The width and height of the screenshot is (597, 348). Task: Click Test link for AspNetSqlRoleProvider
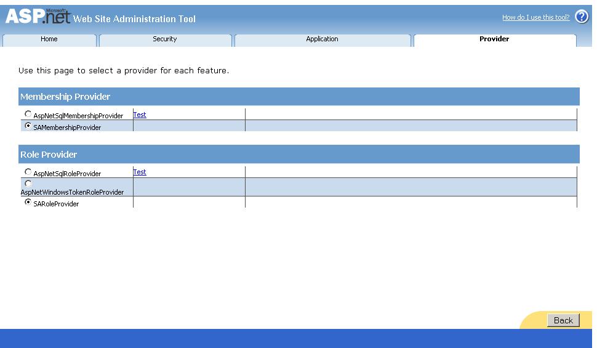click(140, 172)
